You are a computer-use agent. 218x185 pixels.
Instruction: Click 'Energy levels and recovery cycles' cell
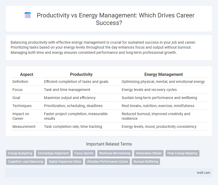(x=163, y=90)
